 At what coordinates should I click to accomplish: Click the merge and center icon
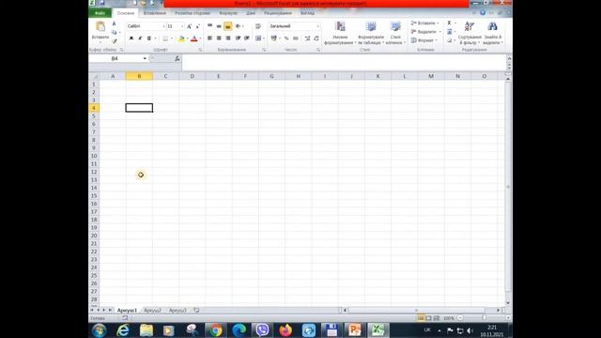point(258,38)
